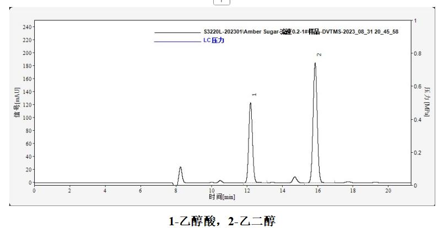Click the small peak near 8 minutes

(x=180, y=168)
